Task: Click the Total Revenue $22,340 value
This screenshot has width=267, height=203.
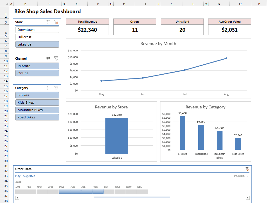Action: click(87, 30)
